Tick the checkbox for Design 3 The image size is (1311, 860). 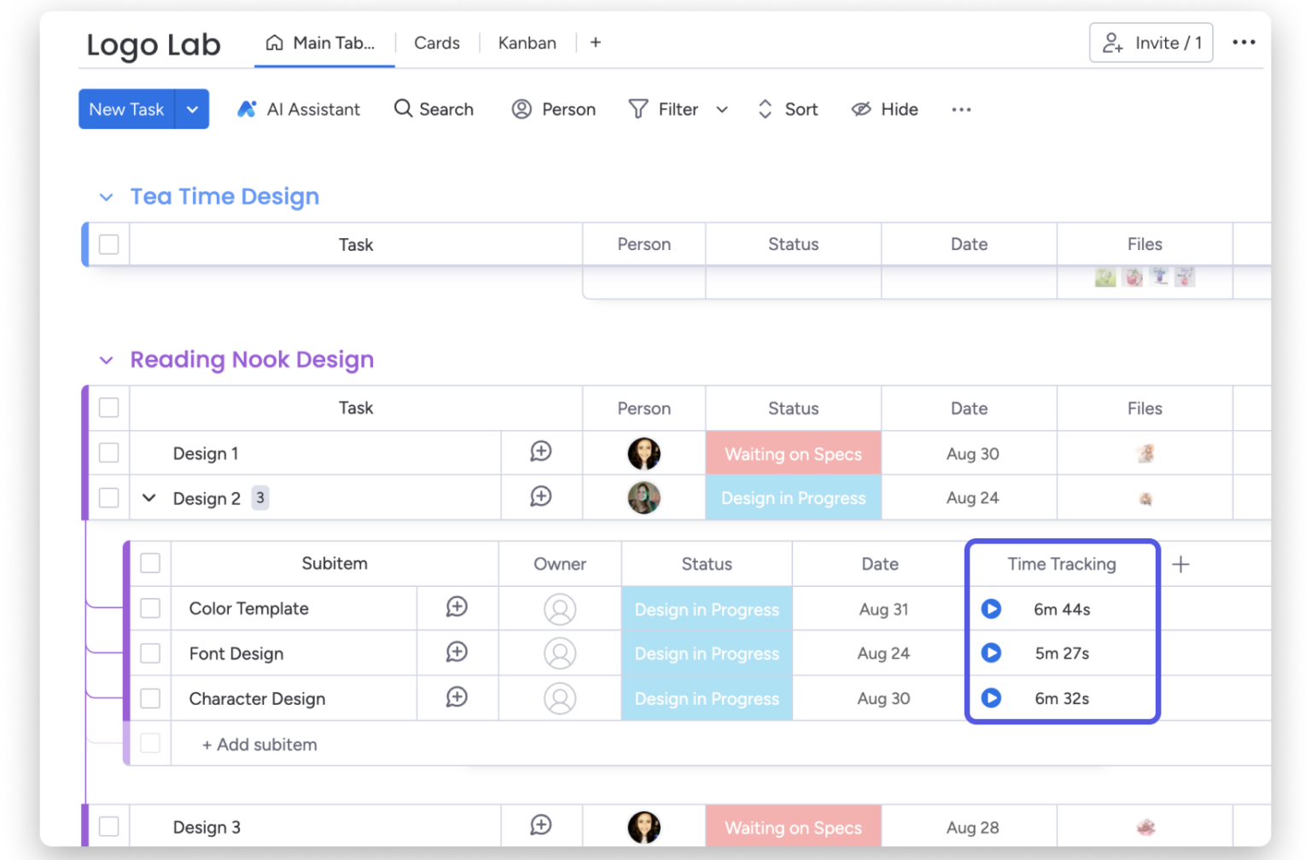(x=108, y=826)
